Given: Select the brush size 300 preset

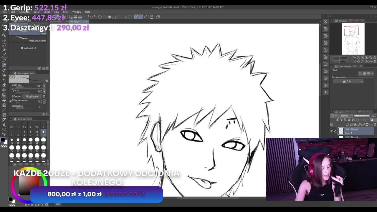Looking at the screenshot, I should [x=43, y=156].
